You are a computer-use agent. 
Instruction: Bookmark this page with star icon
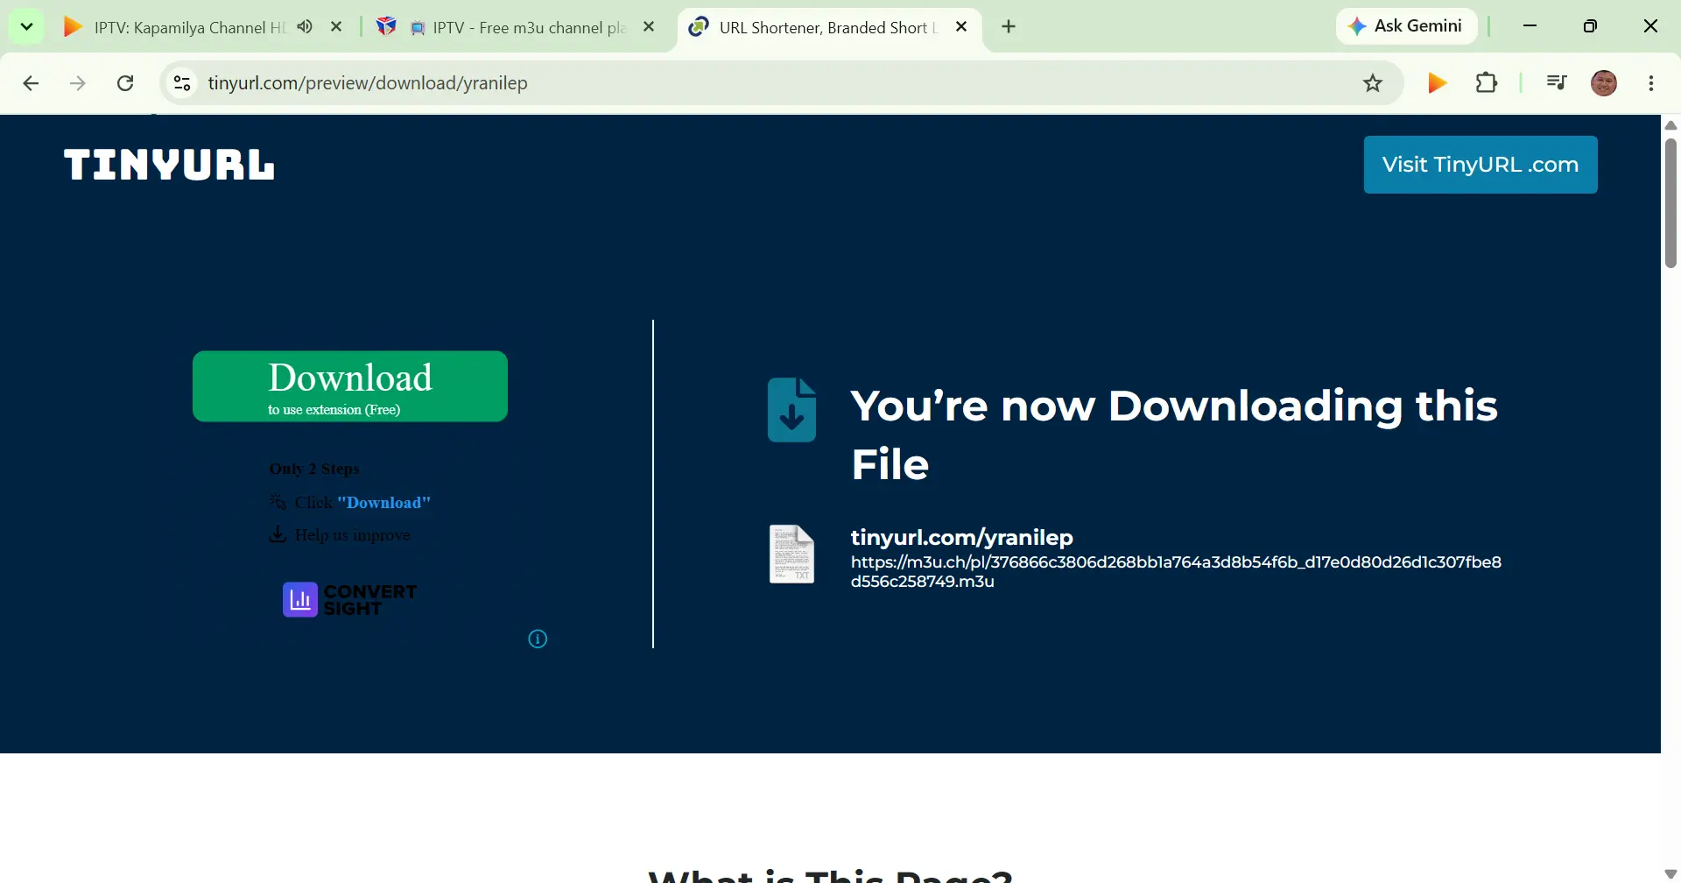coord(1373,83)
